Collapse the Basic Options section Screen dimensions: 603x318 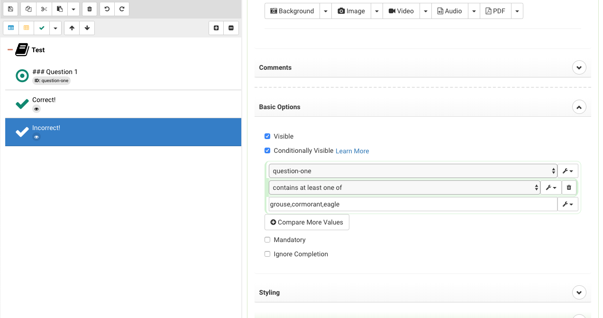tap(579, 107)
